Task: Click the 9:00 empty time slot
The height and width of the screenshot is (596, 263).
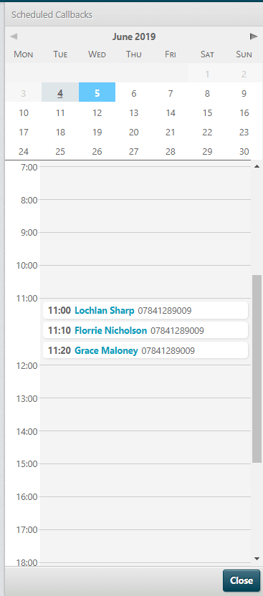Action: coord(145,248)
